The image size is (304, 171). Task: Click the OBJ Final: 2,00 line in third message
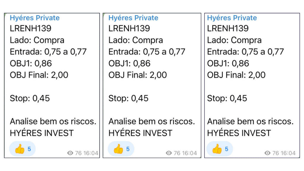(236, 75)
